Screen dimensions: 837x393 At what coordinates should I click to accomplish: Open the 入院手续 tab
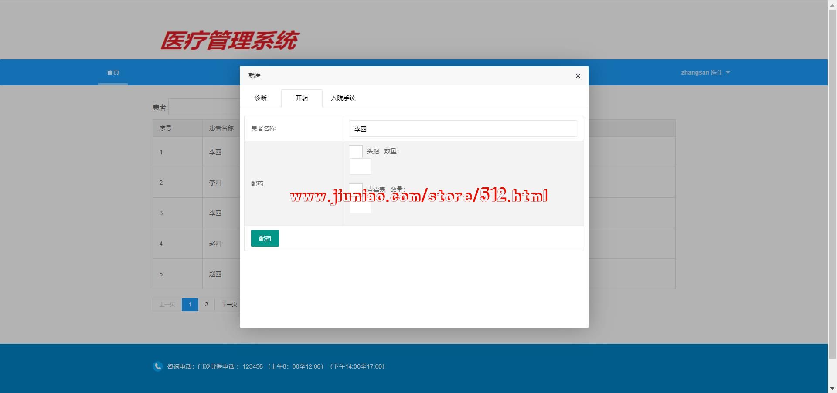(343, 98)
